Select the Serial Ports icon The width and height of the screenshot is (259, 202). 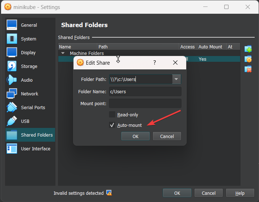(x=12, y=107)
